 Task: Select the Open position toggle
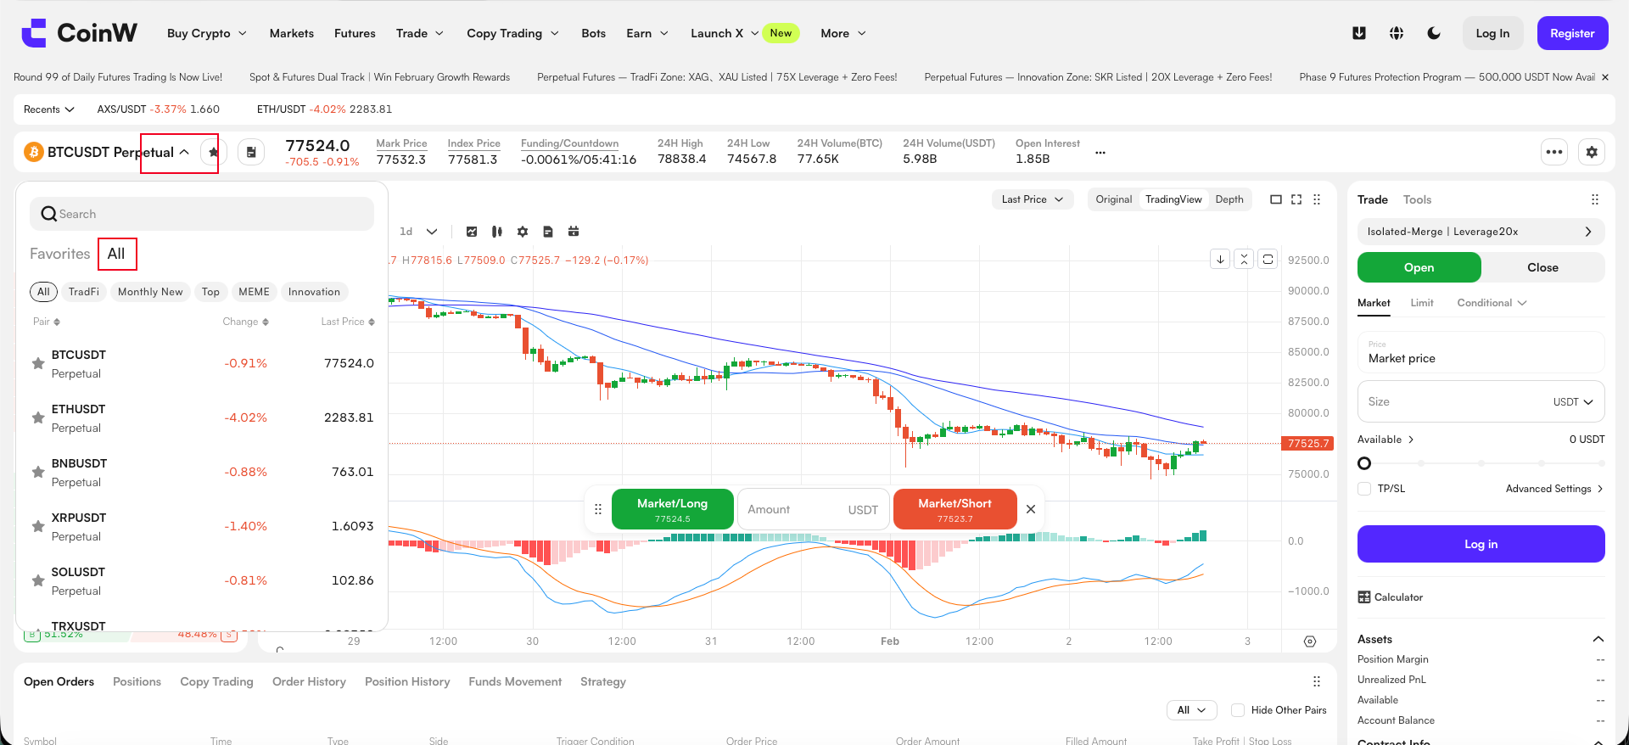click(x=1419, y=267)
